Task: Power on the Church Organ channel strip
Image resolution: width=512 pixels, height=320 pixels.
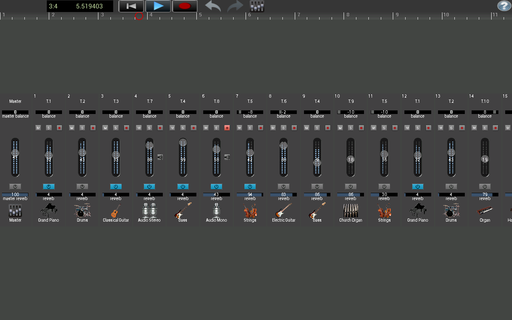Action: (x=351, y=186)
